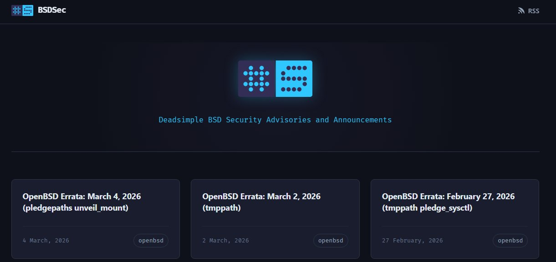Click the large glowing BSDSec hero logo

275,79
